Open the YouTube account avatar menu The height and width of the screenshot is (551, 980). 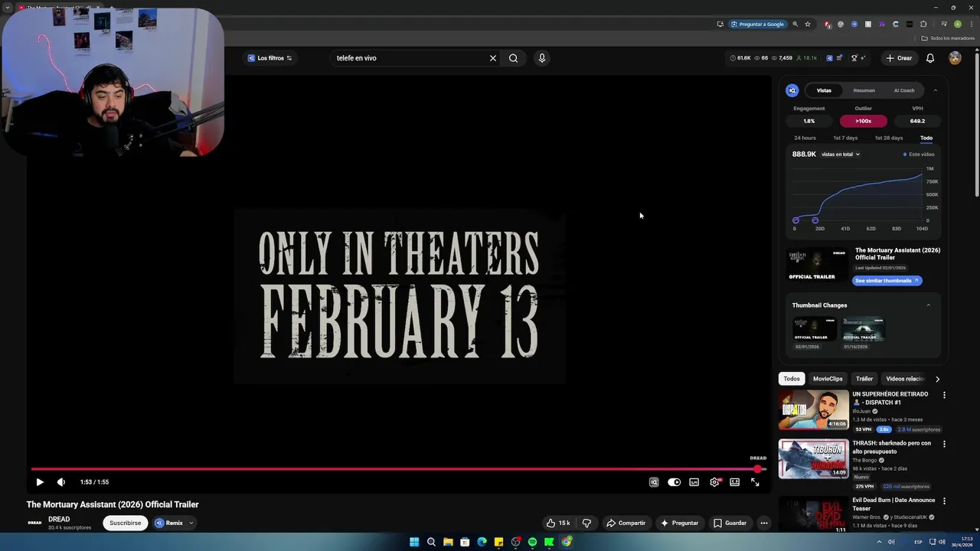(x=955, y=58)
